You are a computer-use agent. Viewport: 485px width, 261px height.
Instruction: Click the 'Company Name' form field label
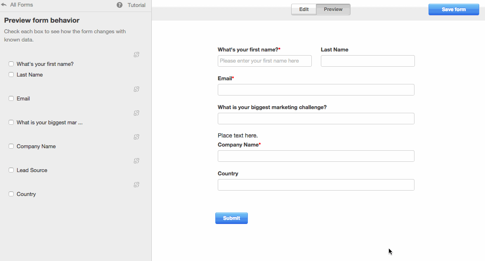pos(238,145)
